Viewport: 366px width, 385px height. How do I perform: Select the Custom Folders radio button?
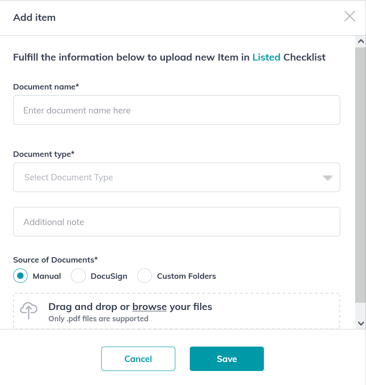coord(145,276)
